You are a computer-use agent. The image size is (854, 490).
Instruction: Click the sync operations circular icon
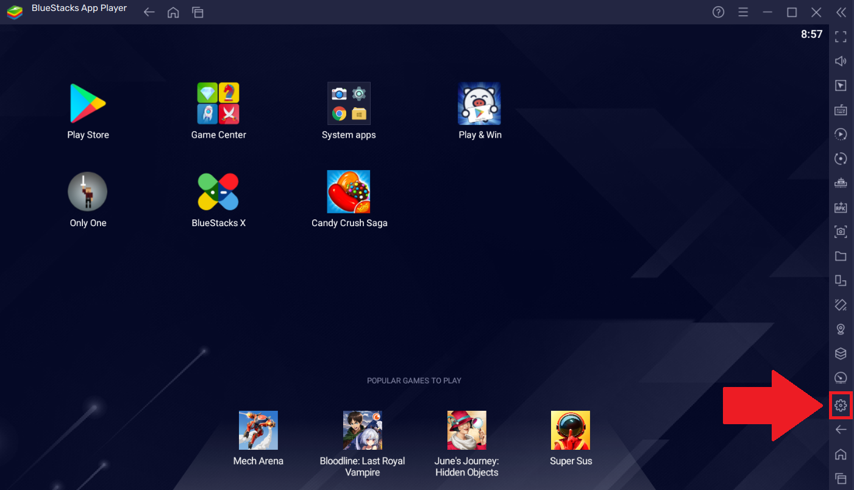841,158
